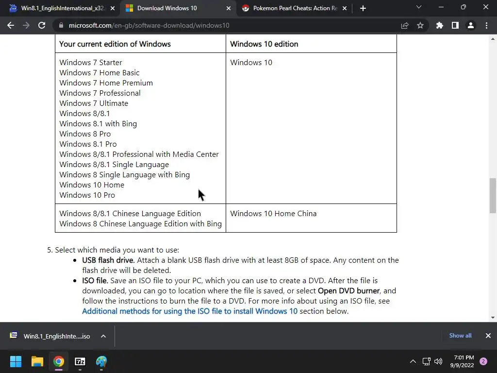The width and height of the screenshot is (497, 373).
Task: Open Additional methods for using ISO link
Action: point(190,311)
